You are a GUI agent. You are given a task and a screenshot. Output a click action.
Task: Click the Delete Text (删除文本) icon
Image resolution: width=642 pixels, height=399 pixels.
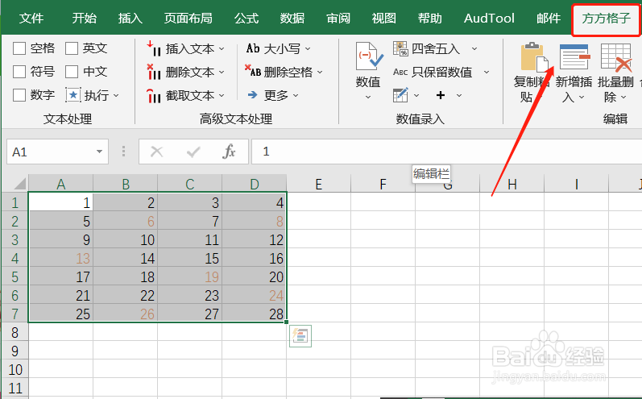(x=154, y=72)
